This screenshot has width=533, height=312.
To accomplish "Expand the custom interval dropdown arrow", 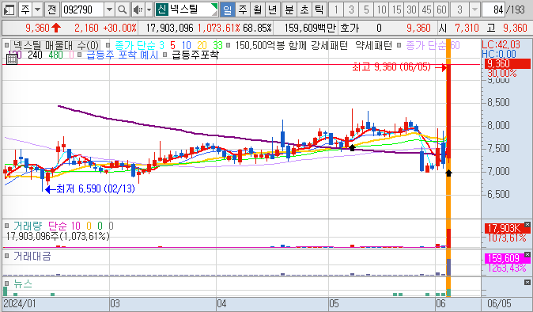I will pos(474,10).
